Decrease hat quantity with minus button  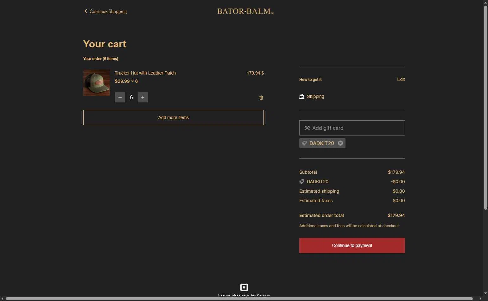click(120, 97)
